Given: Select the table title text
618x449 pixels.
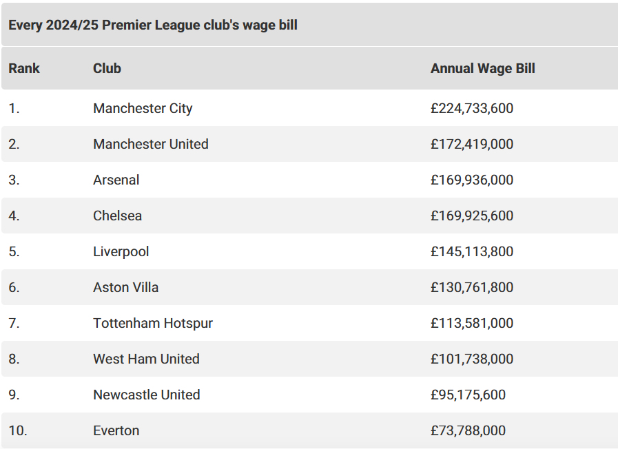Looking at the screenshot, I should click(x=153, y=25).
